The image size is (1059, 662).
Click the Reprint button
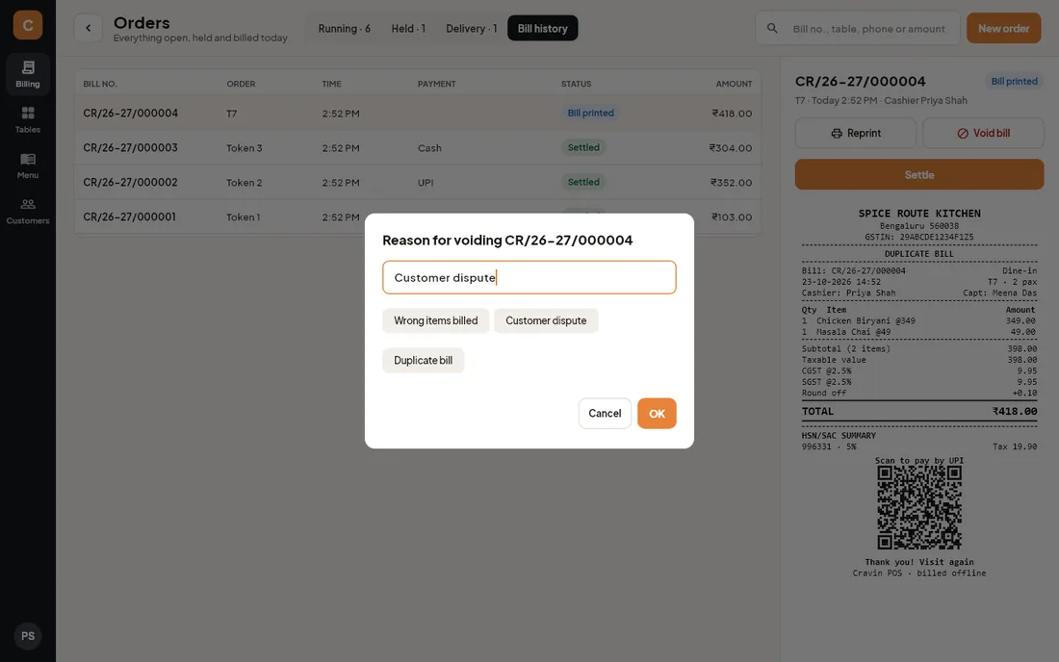click(x=856, y=133)
